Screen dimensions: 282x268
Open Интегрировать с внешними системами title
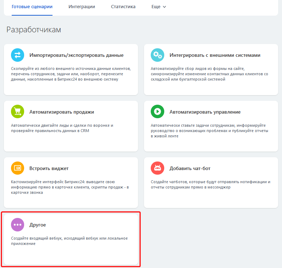click(x=215, y=55)
